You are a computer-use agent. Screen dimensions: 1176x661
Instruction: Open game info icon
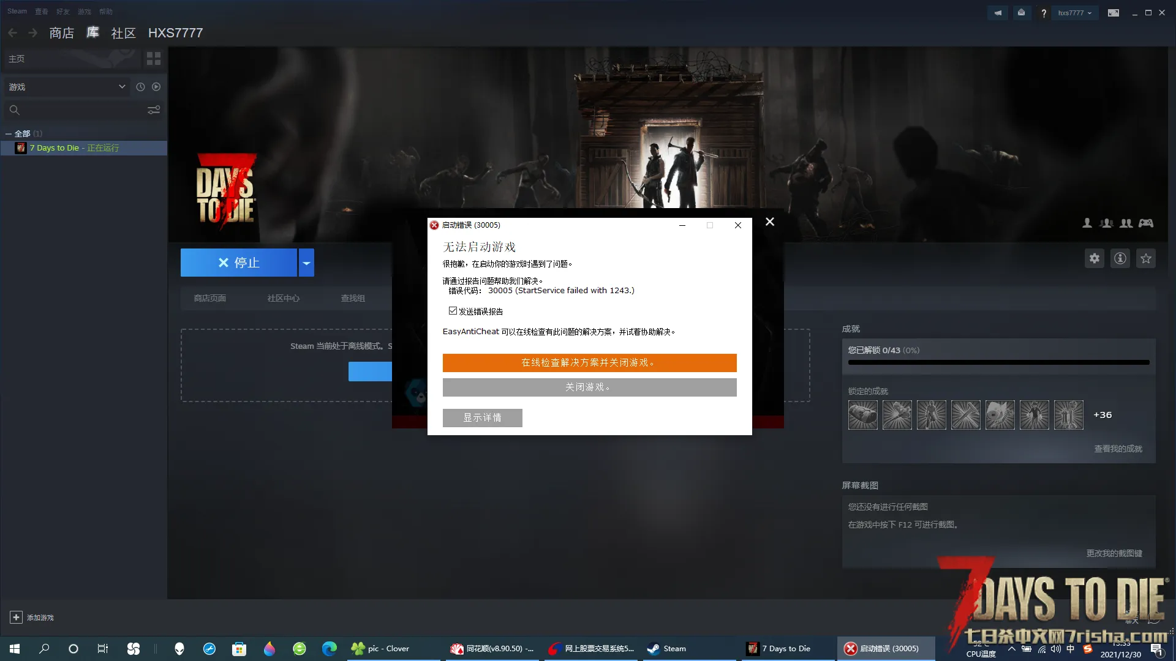[x=1120, y=258]
